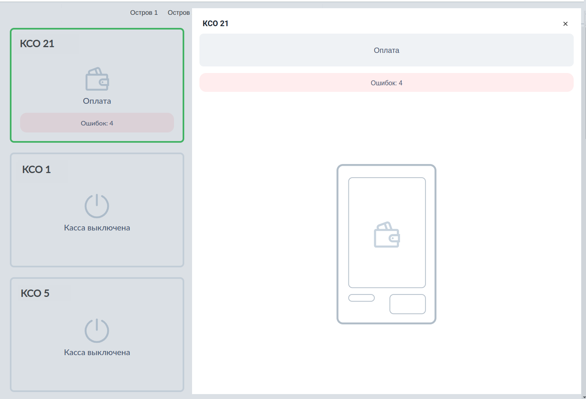Click the Ошибок: 4 badge on КСО 21 card
This screenshot has width=586, height=399.
click(x=96, y=123)
